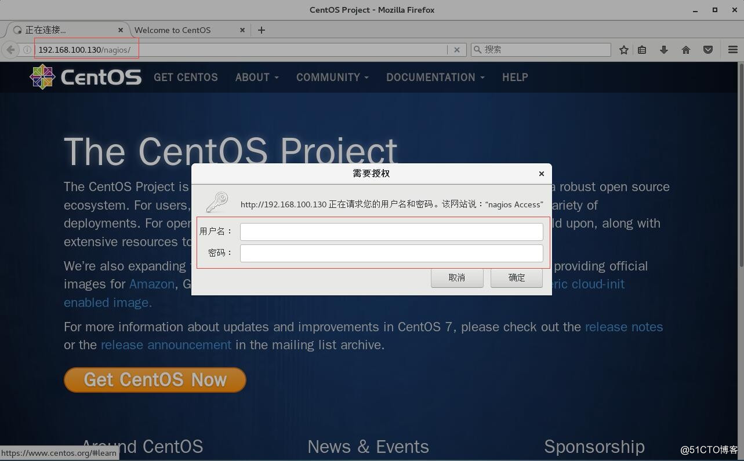Open Firefox hamburger menu
Screen dimensions: 744x461
732,50
